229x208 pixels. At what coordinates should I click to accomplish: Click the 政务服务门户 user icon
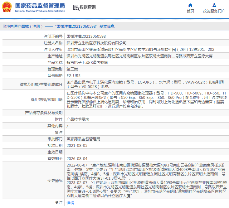[214, 5]
